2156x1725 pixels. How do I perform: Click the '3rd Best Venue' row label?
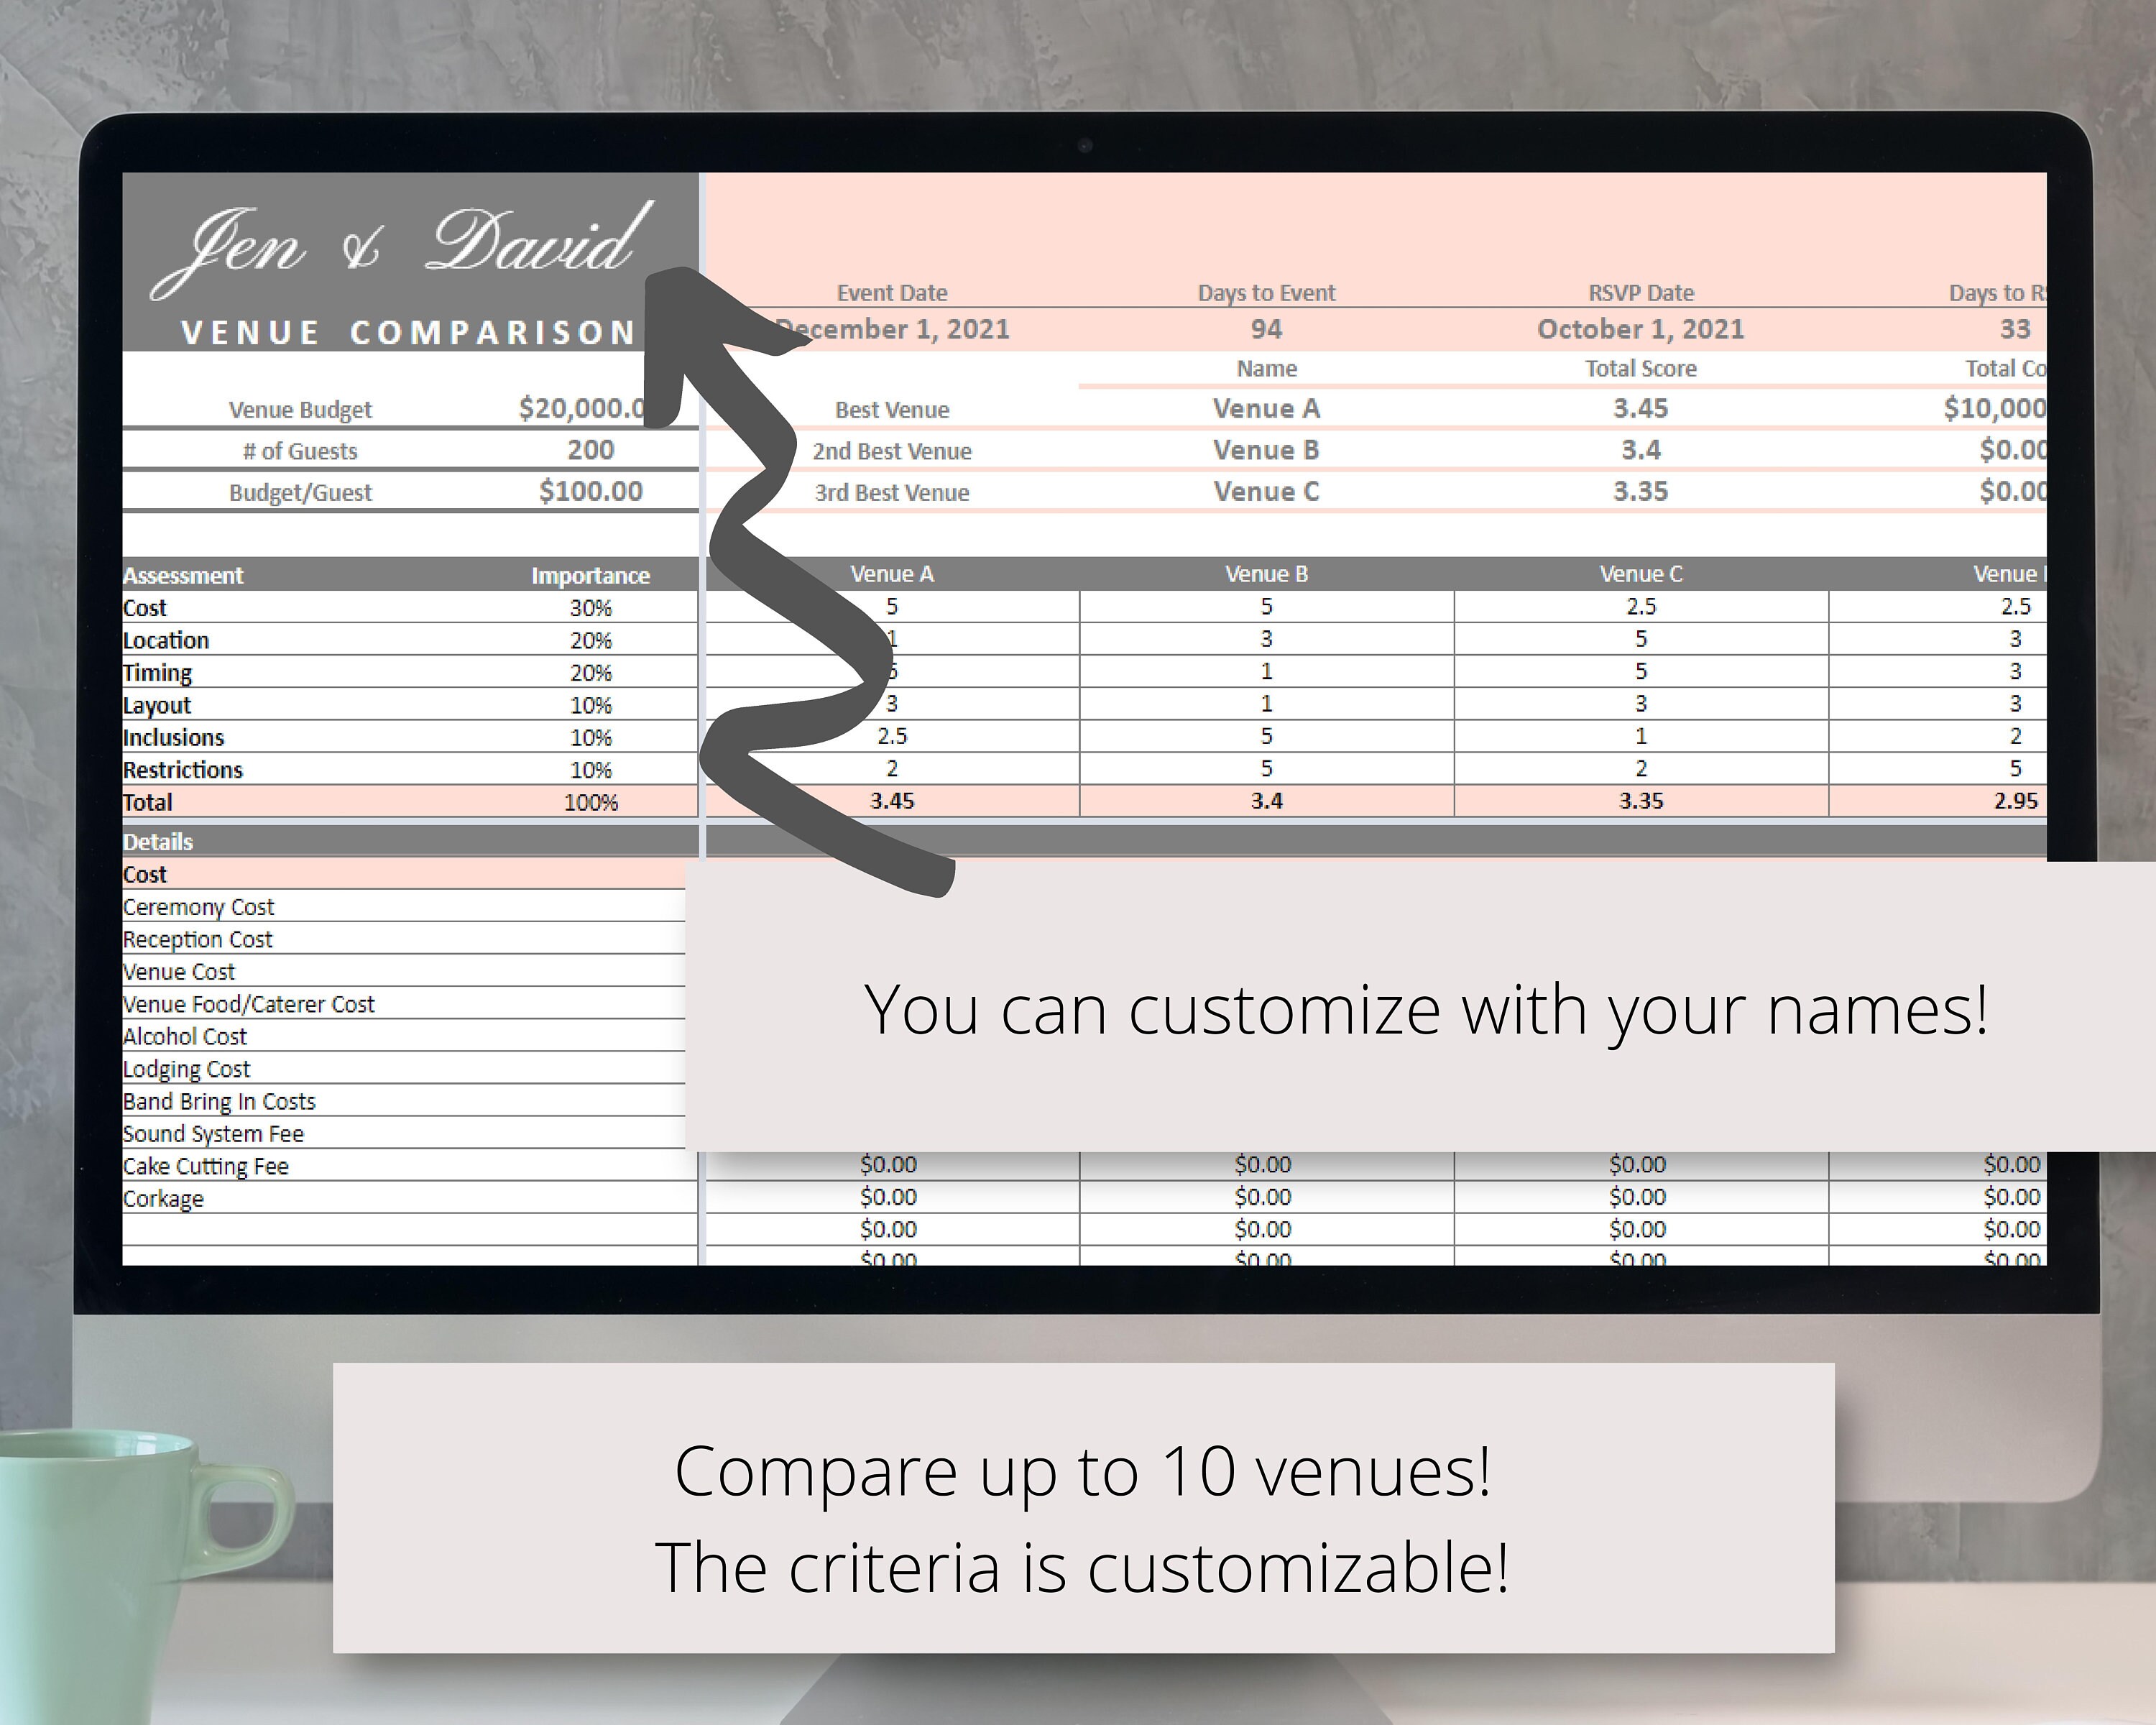[892, 493]
